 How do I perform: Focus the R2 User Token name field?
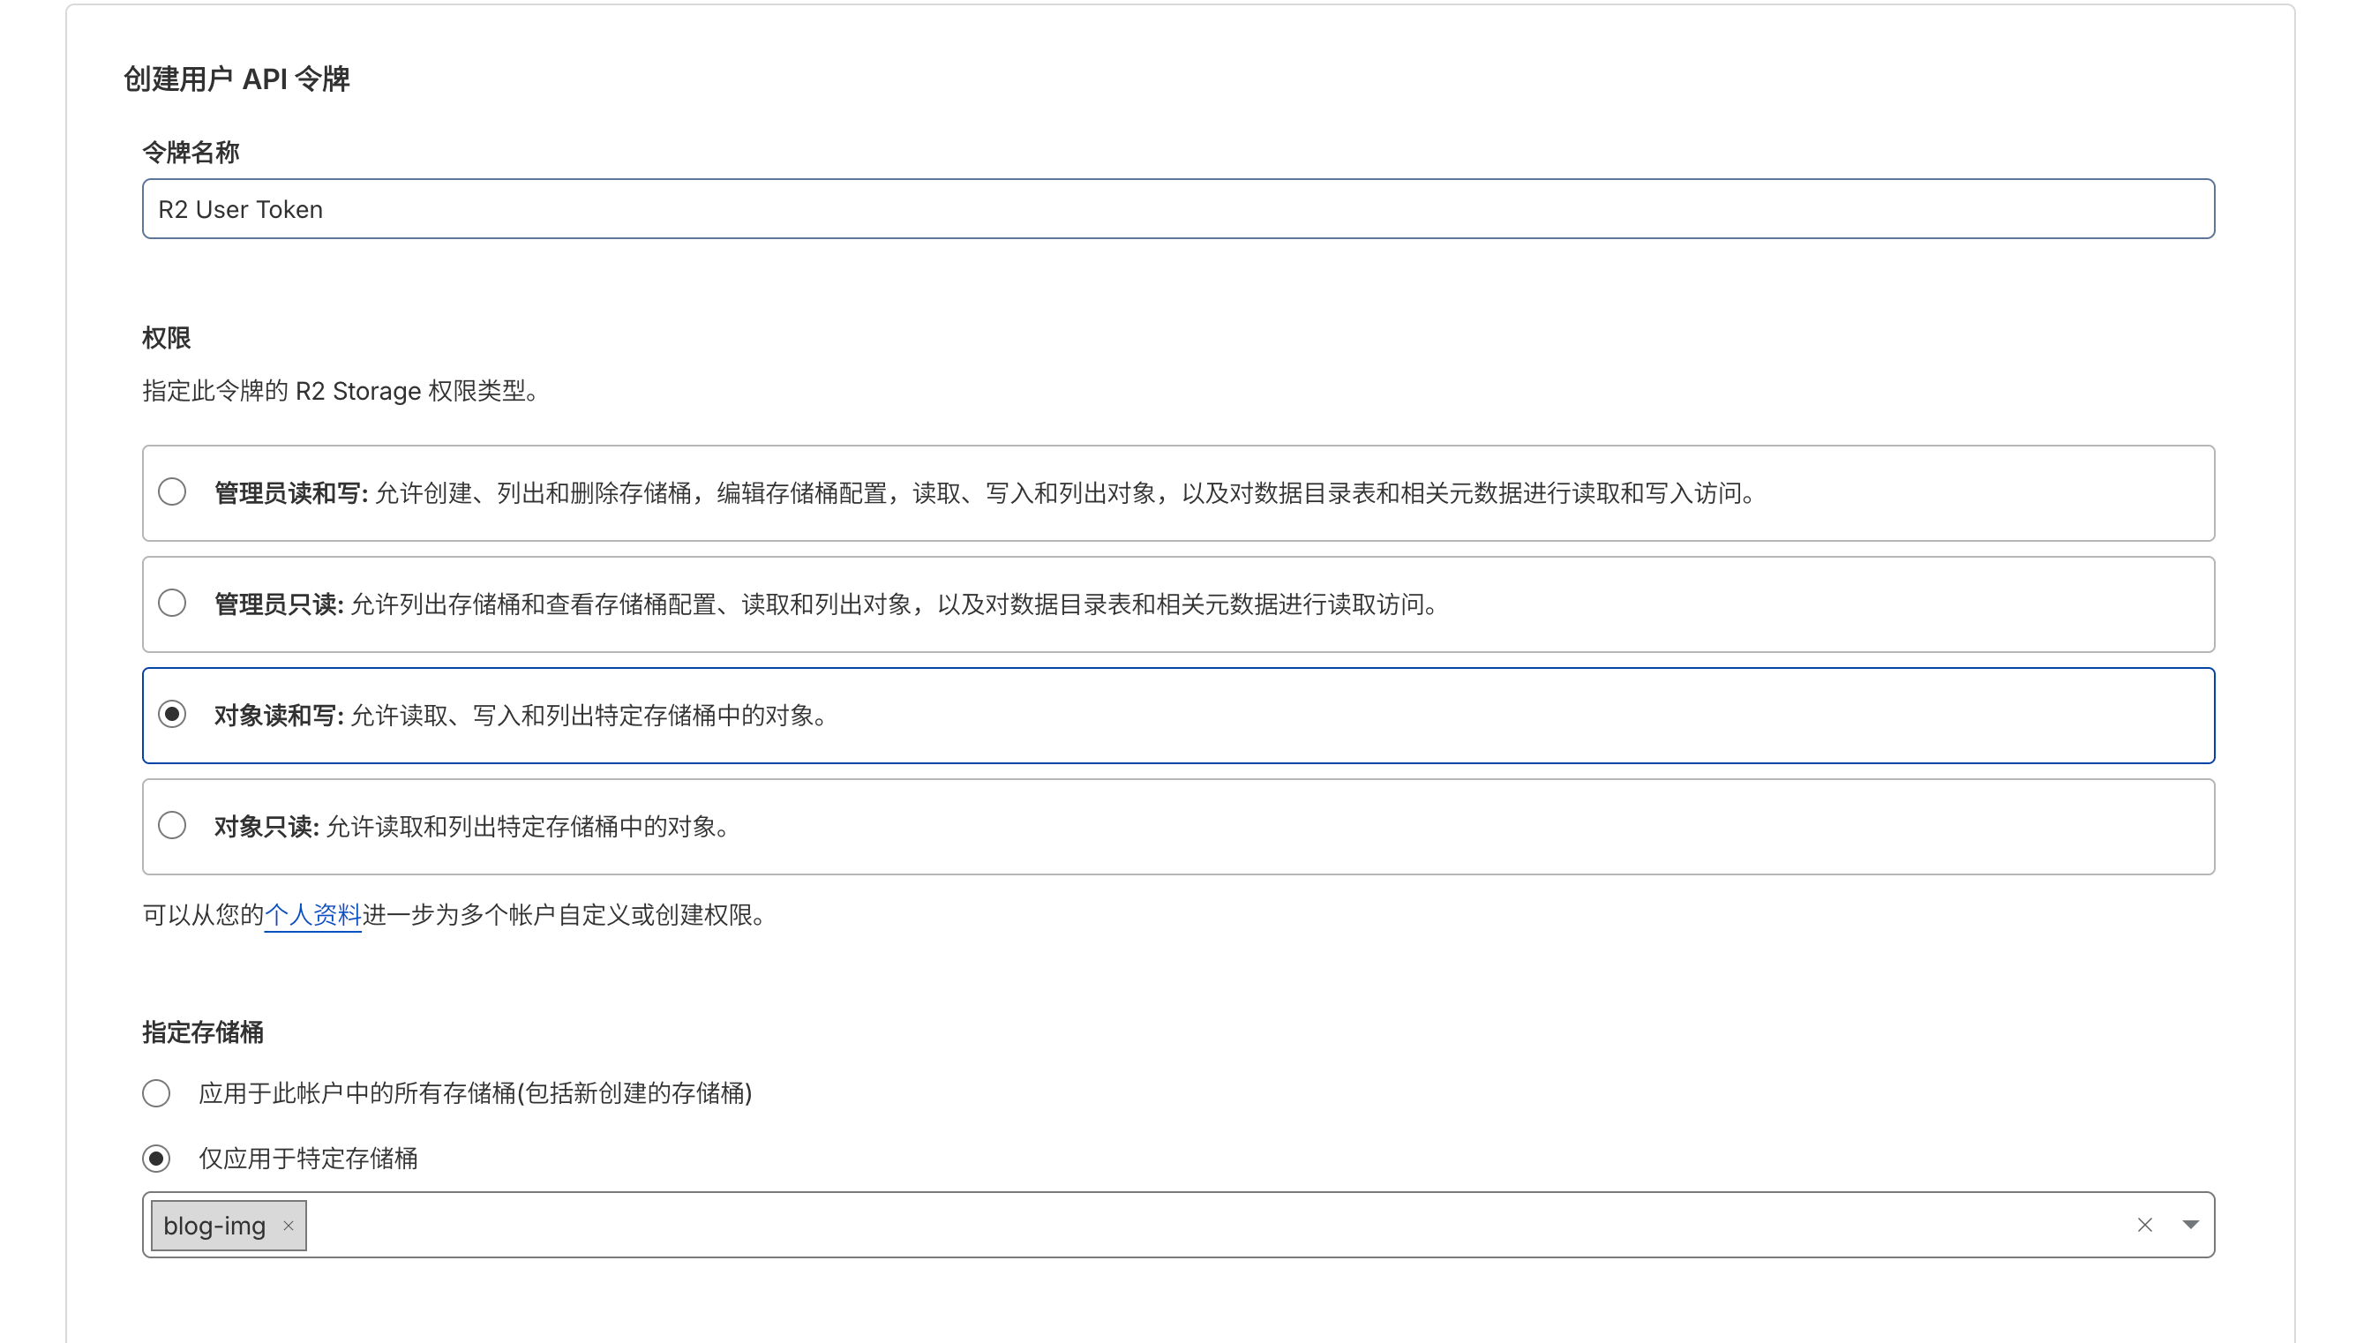pyautogui.click(x=1177, y=209)
